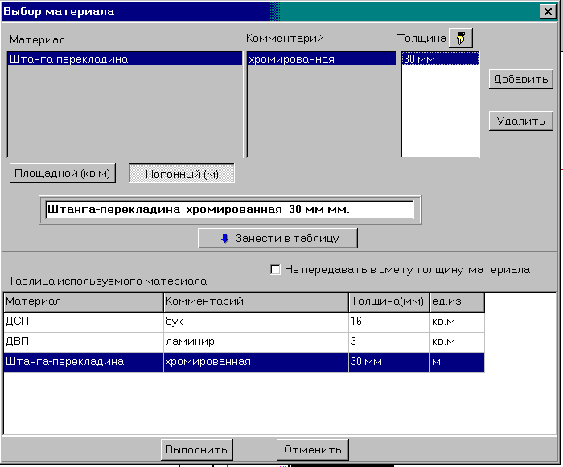This screenshot has width=563, height=467.
Task: Click the hand icon next to Толщина
Action: coord(461,38)
